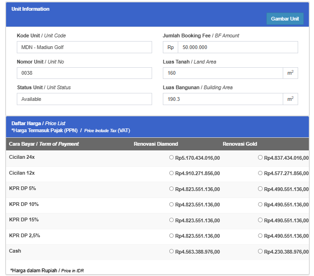Viewport: 314px width, 276px height.
Task: Click the Luas Bangunan / Building Area label
Action: (x=198, y=88)
